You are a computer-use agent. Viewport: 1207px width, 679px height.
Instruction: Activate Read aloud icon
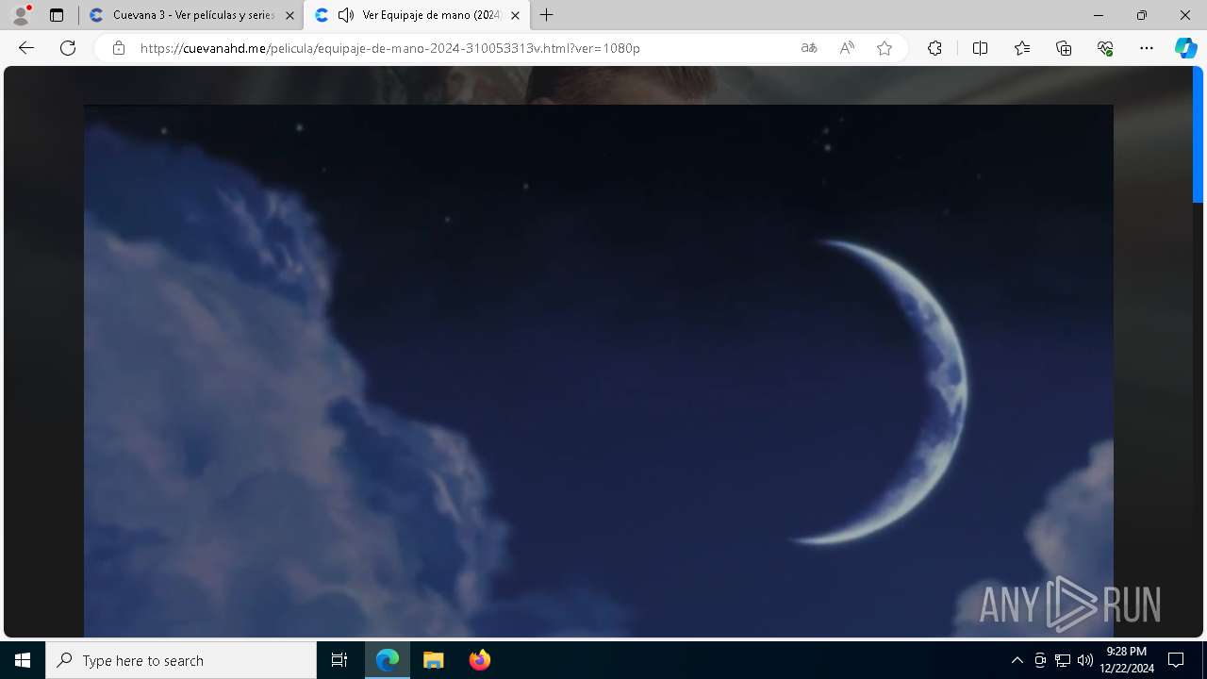(x=847, y=48)
